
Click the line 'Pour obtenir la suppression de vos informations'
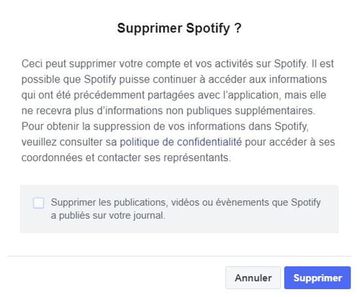coord(165,127)
